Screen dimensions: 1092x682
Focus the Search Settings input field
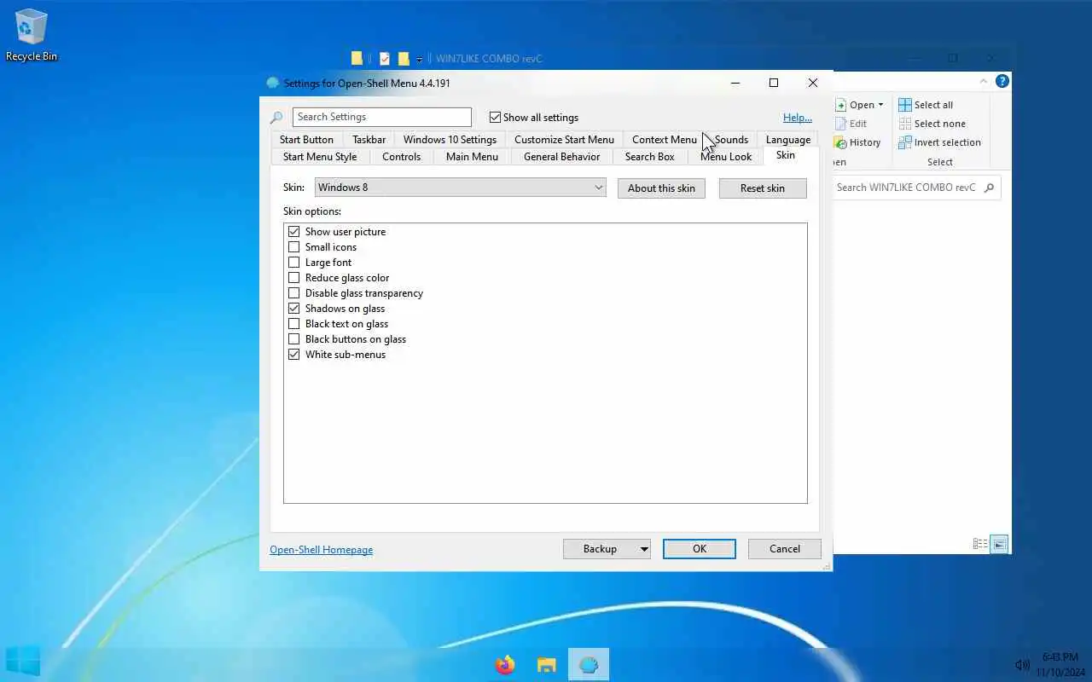tap(381, 117)
